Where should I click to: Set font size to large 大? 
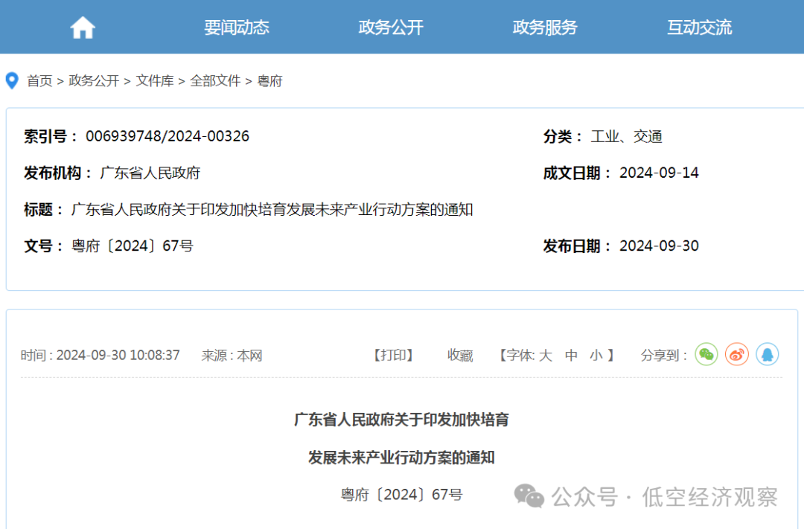tap(546, 356)
